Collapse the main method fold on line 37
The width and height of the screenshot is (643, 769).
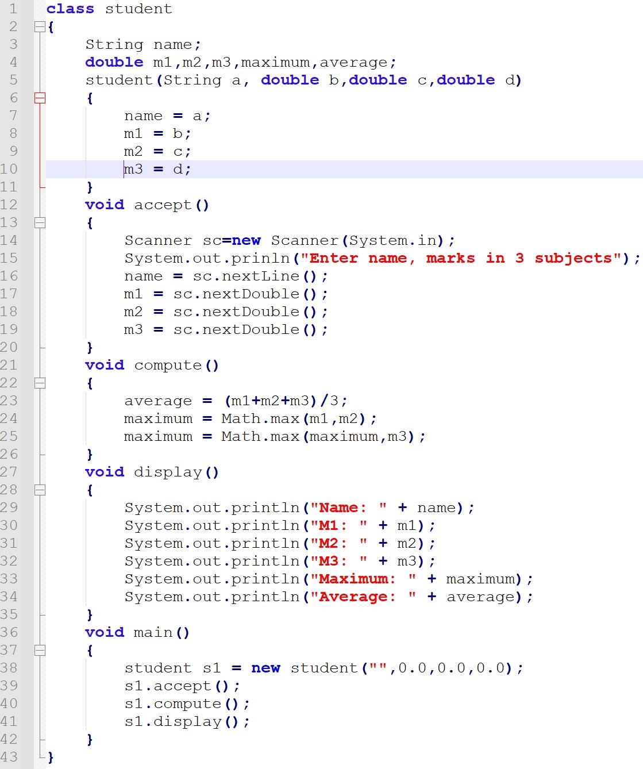point(40,650)
